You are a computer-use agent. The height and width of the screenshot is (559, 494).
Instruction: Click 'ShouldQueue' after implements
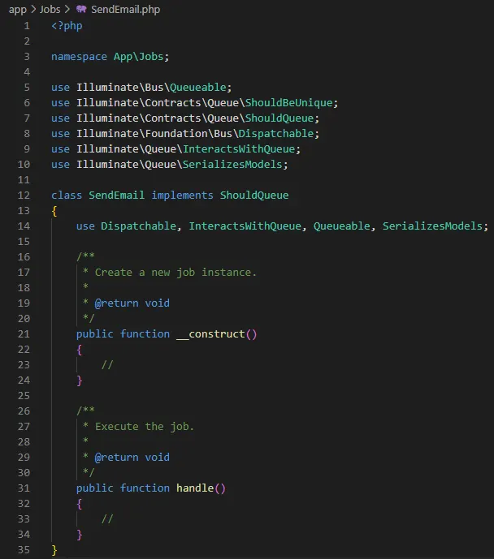(254, 196)
